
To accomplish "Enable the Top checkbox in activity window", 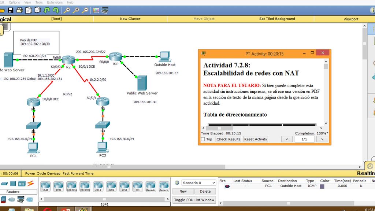I will (203, 139).
